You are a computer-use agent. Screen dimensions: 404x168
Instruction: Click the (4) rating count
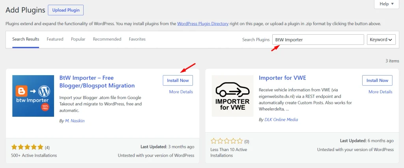(x=47, y=148)
